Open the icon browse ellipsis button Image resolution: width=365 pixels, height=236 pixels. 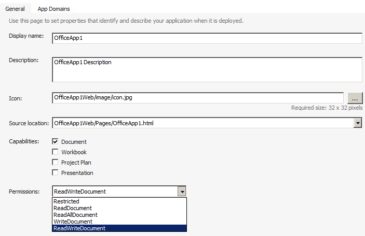(x=355, y=98)
